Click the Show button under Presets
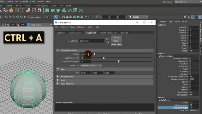This screenshot has height=114, width=202. click(x=114, y=44)
